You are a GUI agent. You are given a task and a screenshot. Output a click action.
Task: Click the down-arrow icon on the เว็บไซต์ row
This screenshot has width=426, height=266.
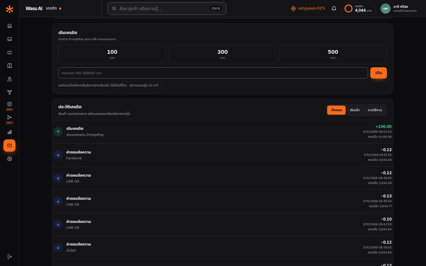58,247
